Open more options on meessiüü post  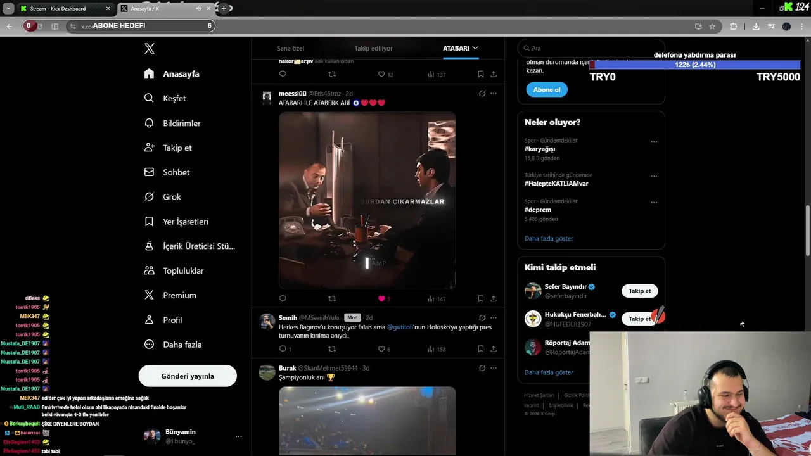pyautogui.click(x=494, y=94)
